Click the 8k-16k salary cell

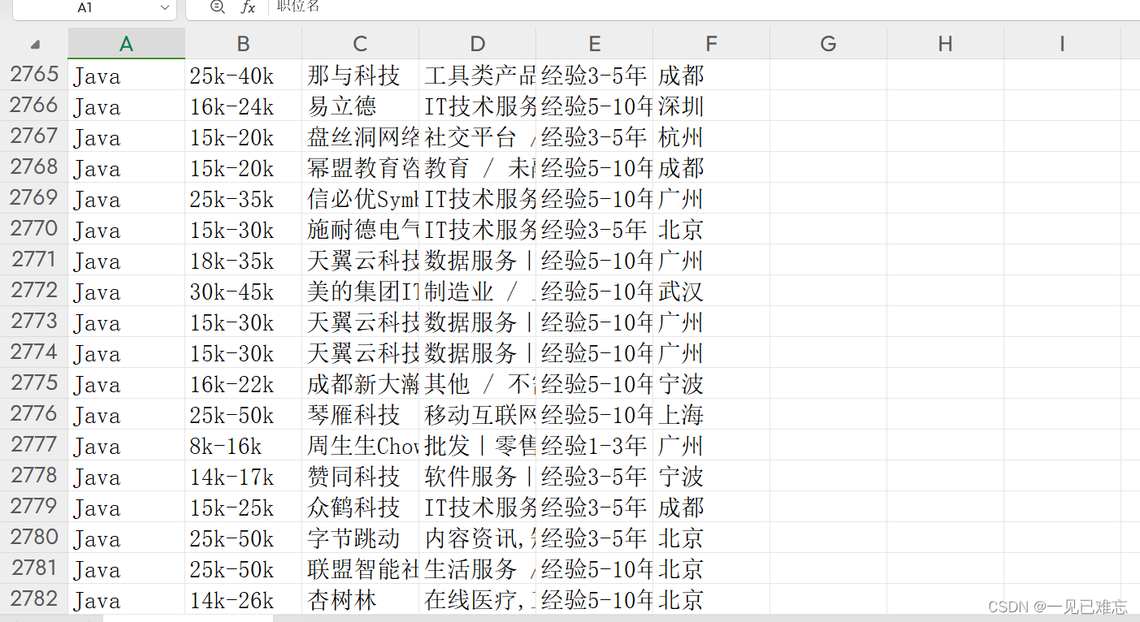click(242, 445)
